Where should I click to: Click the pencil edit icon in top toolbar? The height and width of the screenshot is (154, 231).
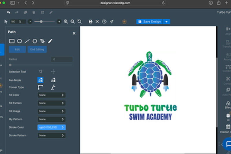click(x=51, y=12)
